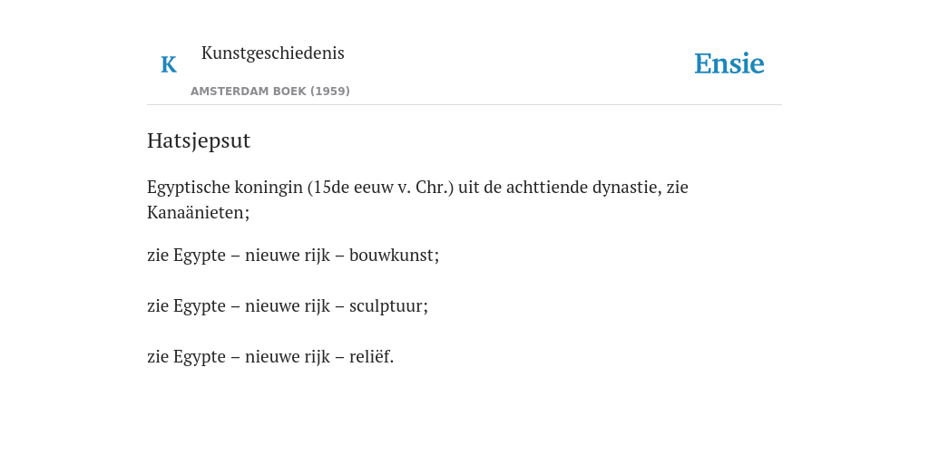Select the AMSTERDAM BOEK (1959) publisher label

tap(270, 92)
